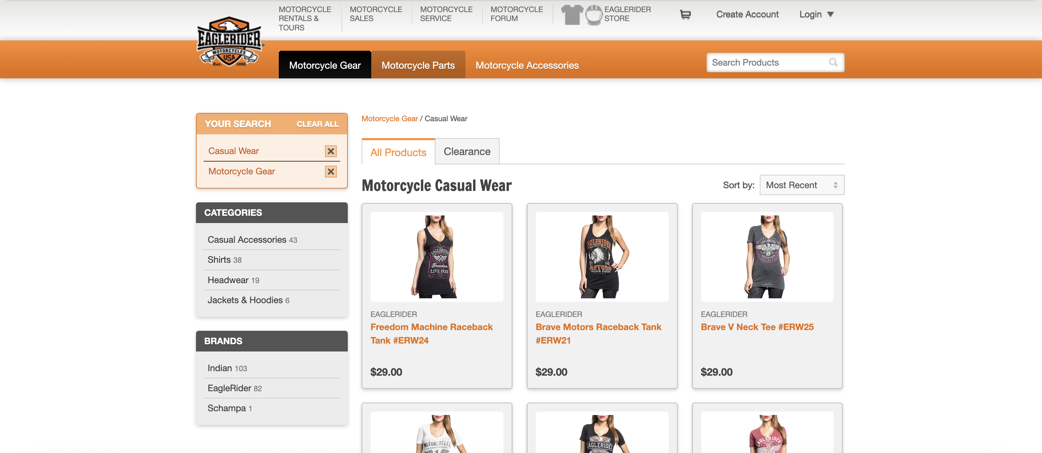The height and width of the screenshot is (453, 1042).
Task: Click Freedom Machine Raceback Tank #ERW24 title
Action: click(431, 334)
